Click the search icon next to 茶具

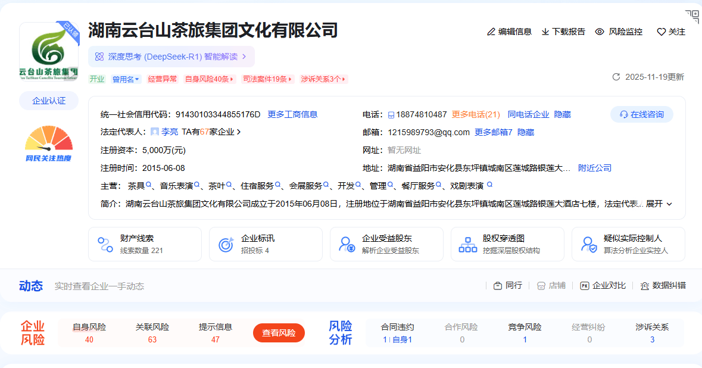pyautogui.click(x=149, y=186)
